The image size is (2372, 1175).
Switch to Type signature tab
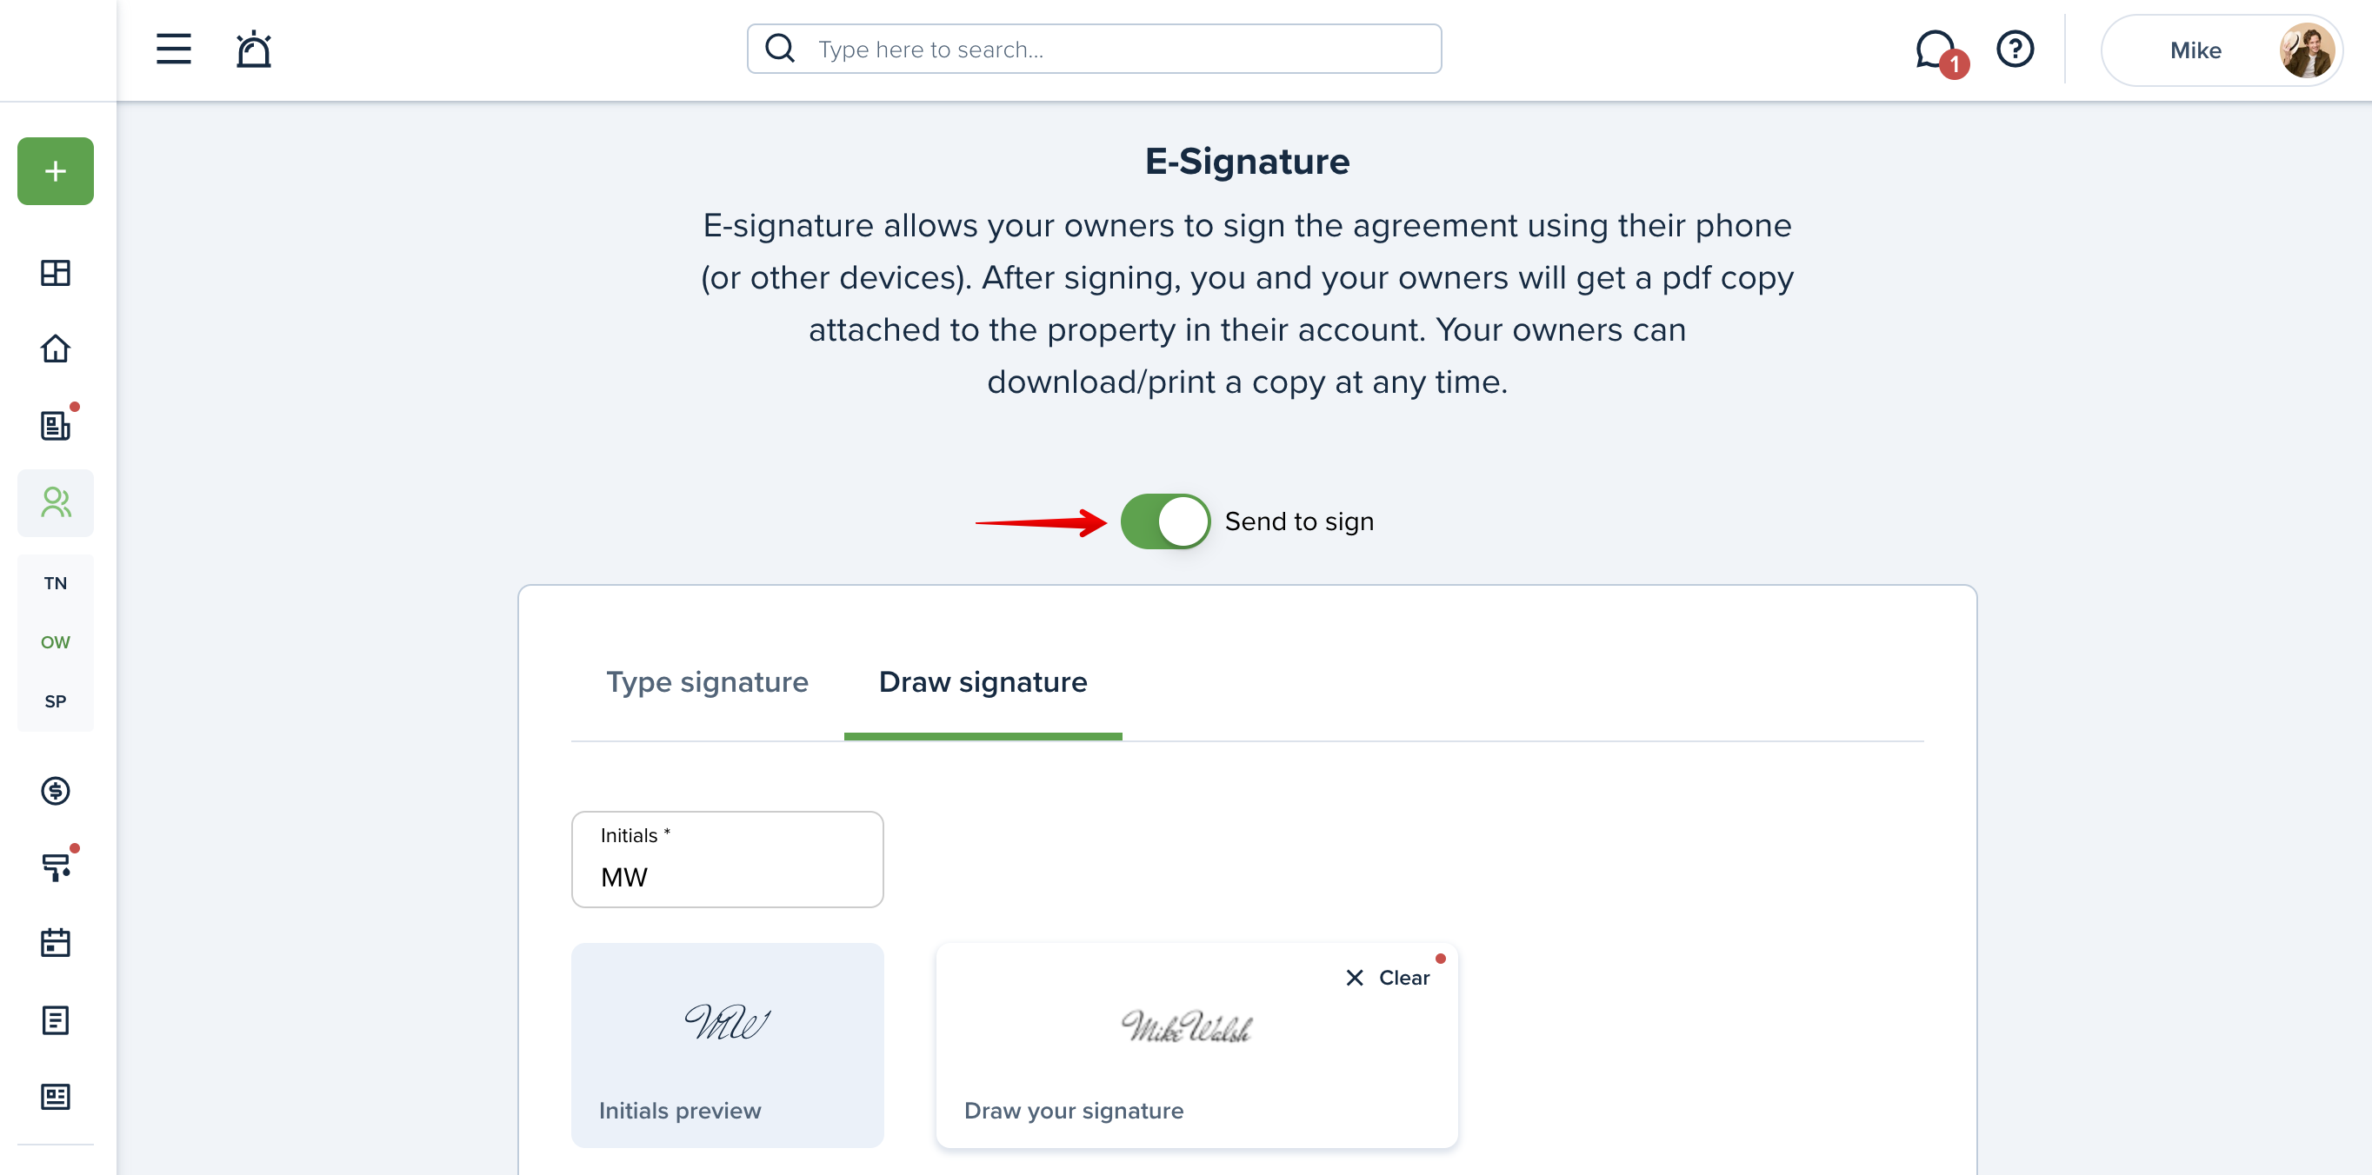pos(707,682)
